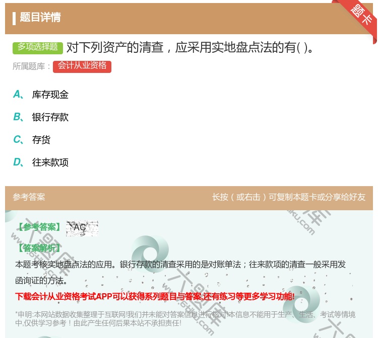This screenshot has height=338, width=378.
Task: Click the AC answer image
Action: click(82, 228)
